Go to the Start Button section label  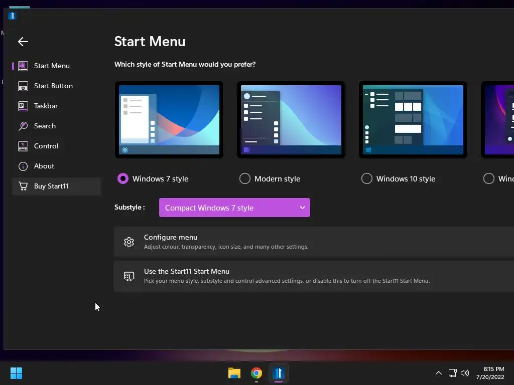click(x=53, y=86)
